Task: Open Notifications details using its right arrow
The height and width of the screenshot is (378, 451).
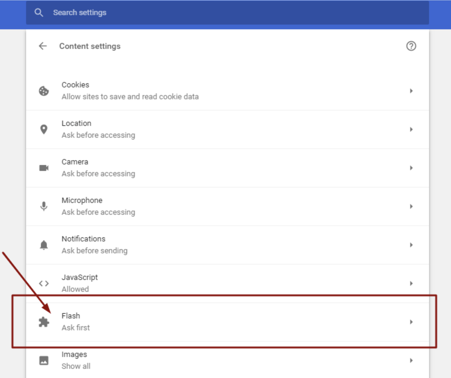Action: (x=411, y=245)
